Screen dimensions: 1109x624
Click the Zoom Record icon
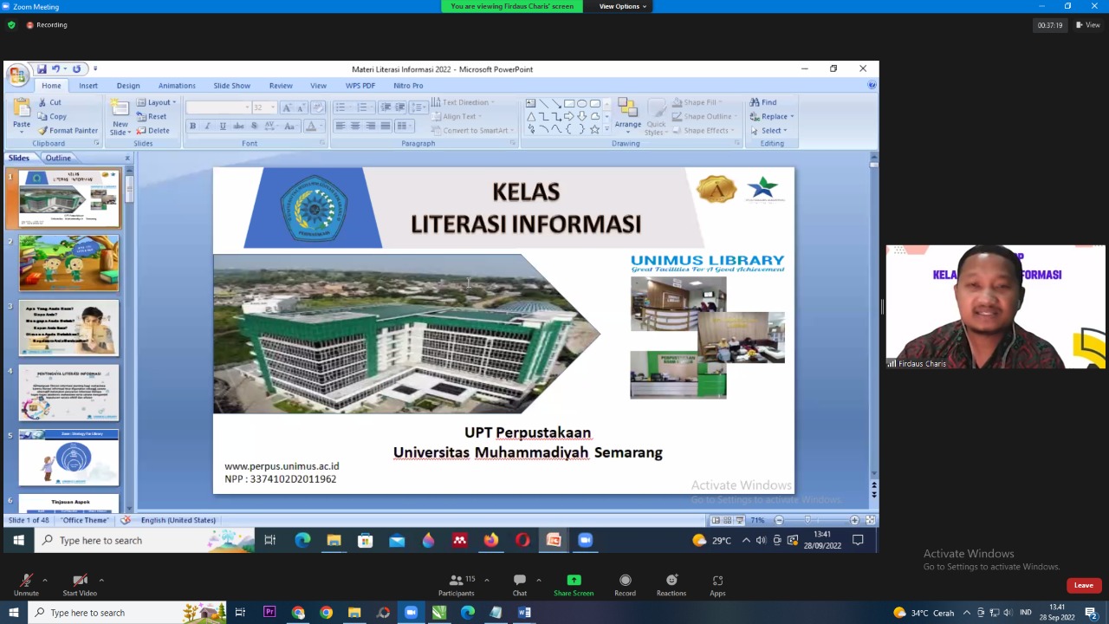tap(625, 585)
